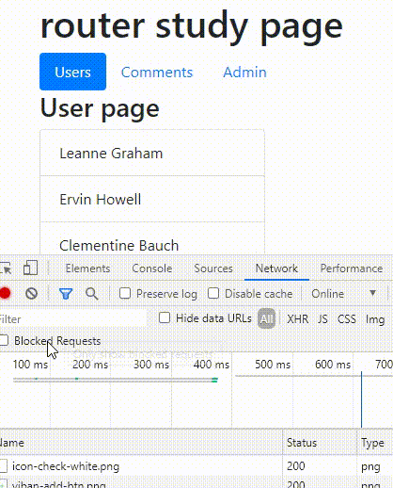This screenshot has height=488, width=393.
Task: Tick the Hide data URLs checkbox
Action: point(165,317)
